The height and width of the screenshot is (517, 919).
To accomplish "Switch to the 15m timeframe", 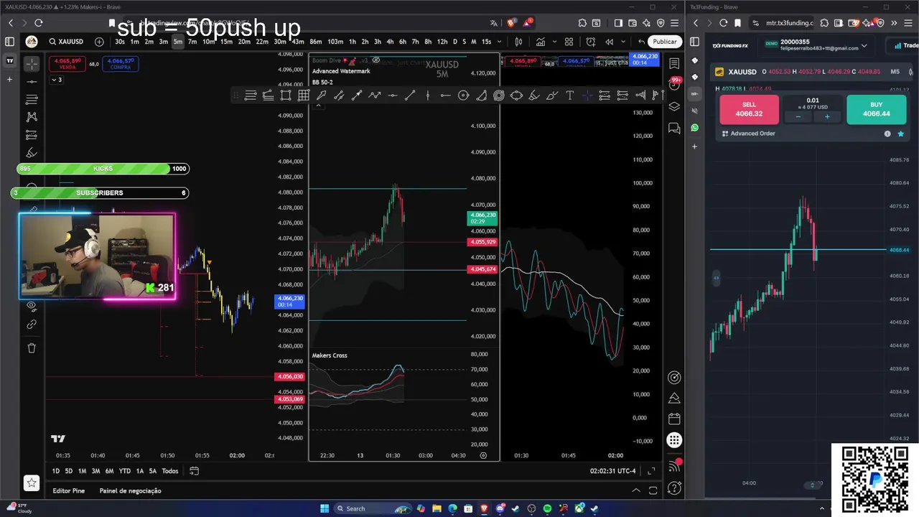I will click(x=226, y=42).
